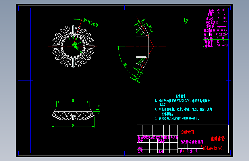Click the "工艺" label in the title block
The image size is (249, 161).
[x=140, y=152]
